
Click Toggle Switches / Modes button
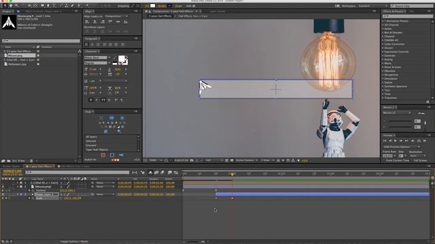74,241
